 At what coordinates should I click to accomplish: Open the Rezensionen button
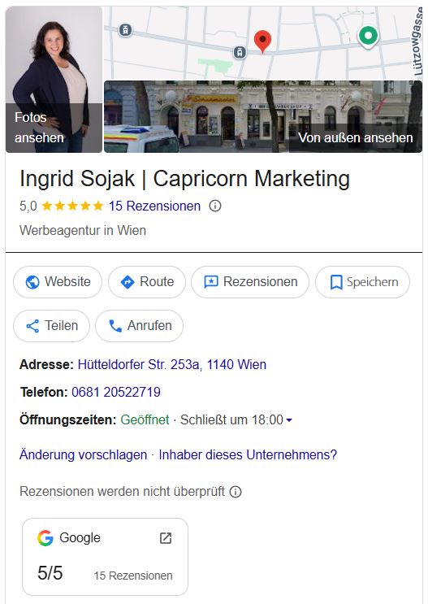pos(250,282)
